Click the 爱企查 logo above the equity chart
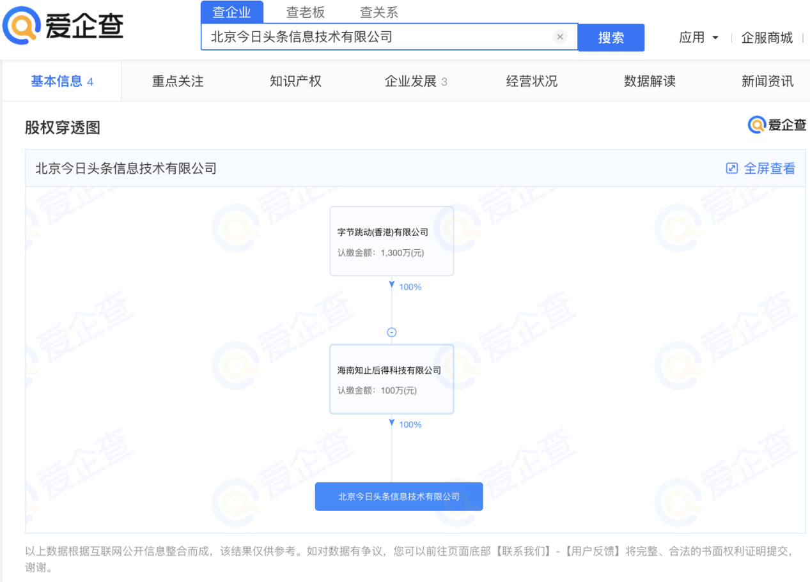The height and width of the screenshot is (582, 810). point(777,125)
